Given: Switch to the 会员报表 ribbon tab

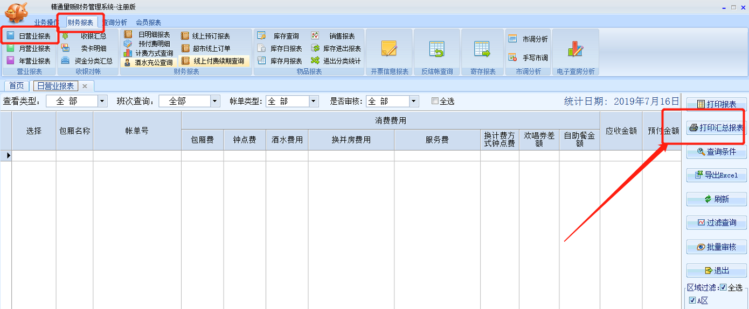Looking at the screenshot, I should [148, 23].
